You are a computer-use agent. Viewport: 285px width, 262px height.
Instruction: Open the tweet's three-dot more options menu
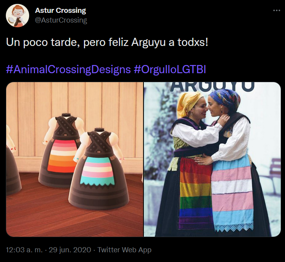(276, 11)
